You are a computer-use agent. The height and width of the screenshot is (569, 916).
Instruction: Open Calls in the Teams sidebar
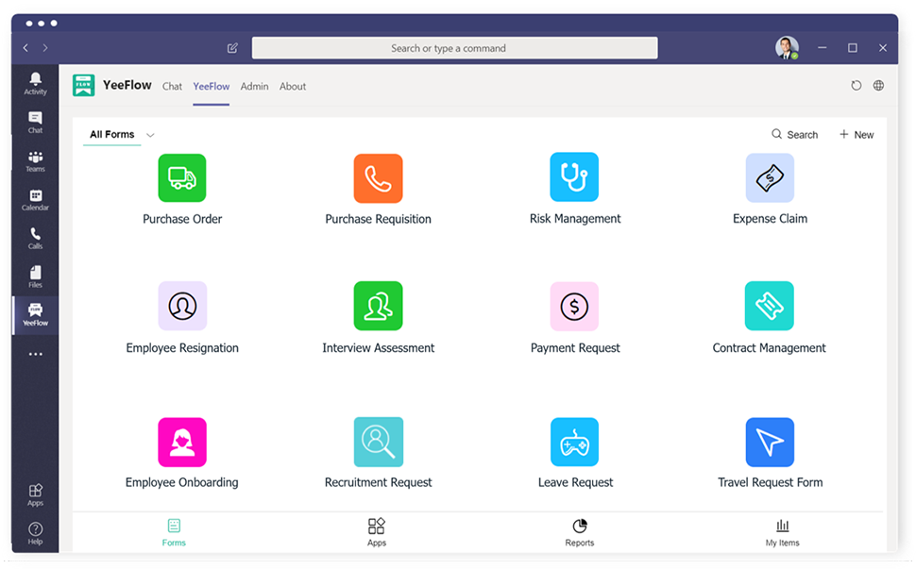tap(35, 238)
